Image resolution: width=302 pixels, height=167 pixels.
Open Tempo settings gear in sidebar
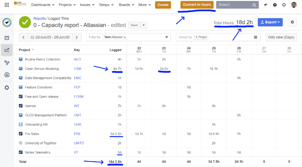point(7,88)
